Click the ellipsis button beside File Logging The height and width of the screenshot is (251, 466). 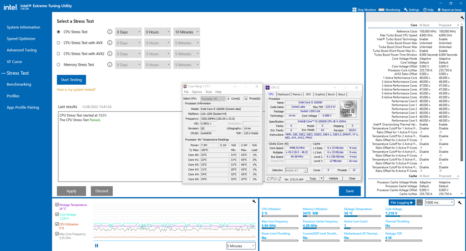pos(419,203)
